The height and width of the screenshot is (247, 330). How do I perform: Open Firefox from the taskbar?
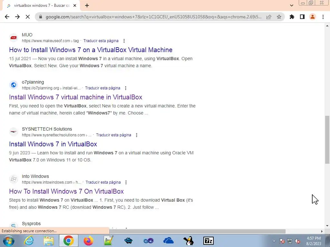(88, 241)
